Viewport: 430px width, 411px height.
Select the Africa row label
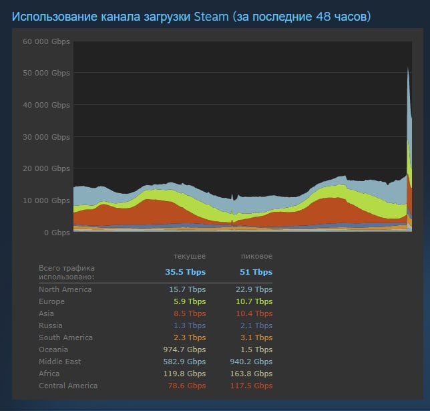pos(49,374)
